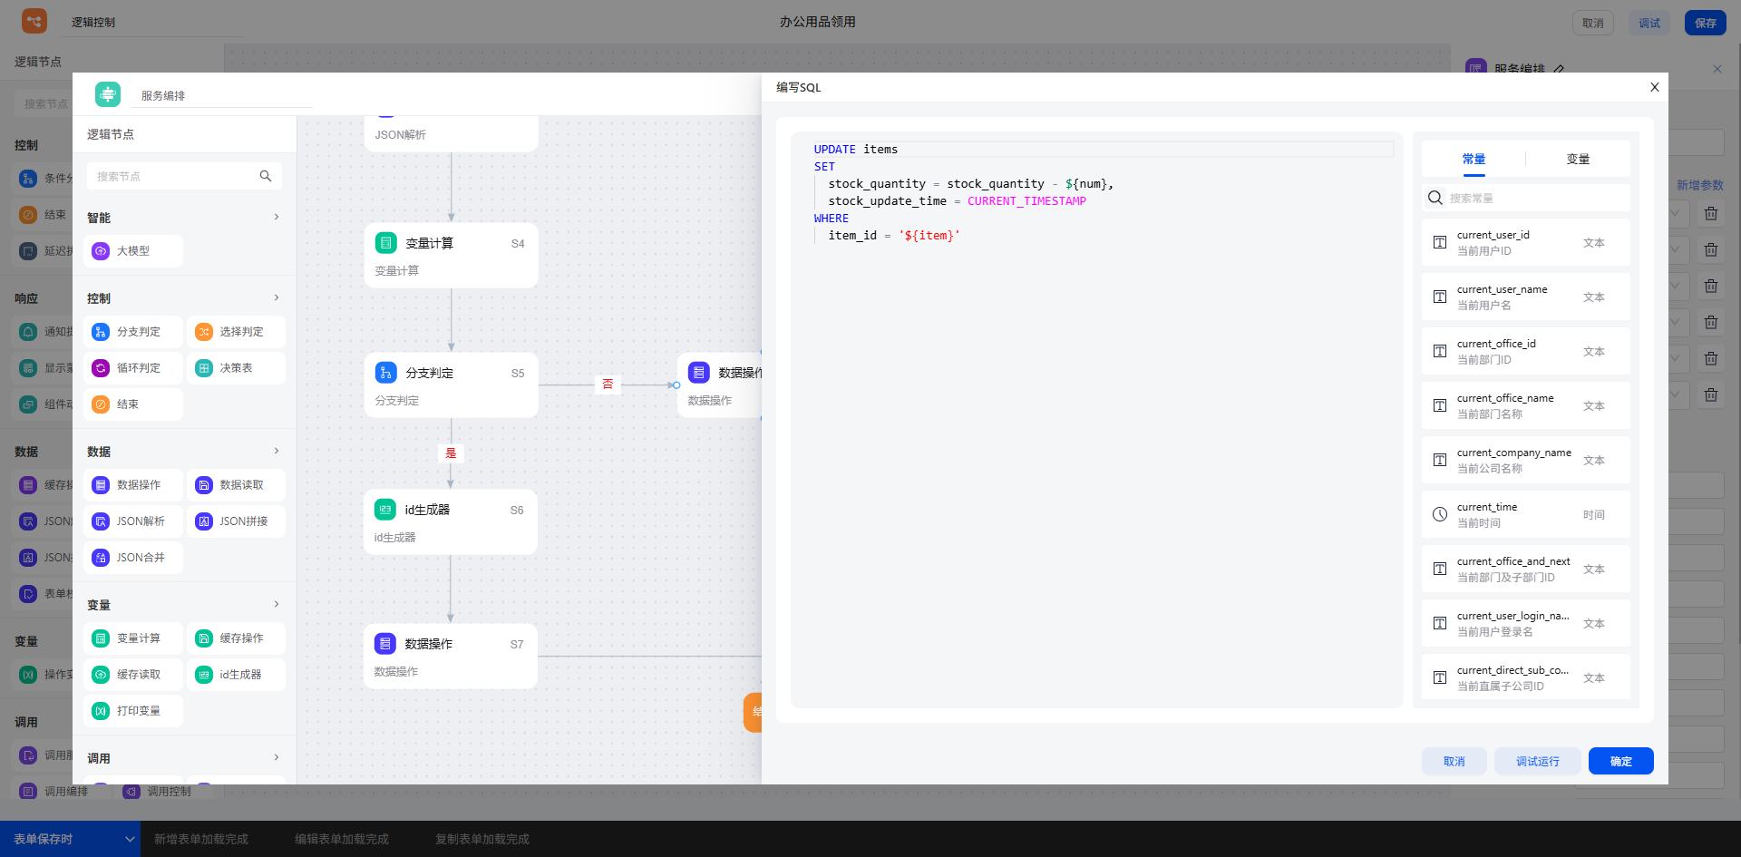The height and width of the screenshot is (857, 1741).
Task: Confirm SQL with the 确定 button
Action: point(1620,761)
